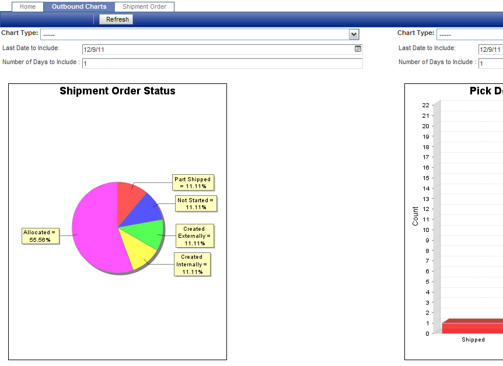Click the 'Not Started = 11.11%' label
The width and height of the screenshot is (503, 366).
(195, 203)
